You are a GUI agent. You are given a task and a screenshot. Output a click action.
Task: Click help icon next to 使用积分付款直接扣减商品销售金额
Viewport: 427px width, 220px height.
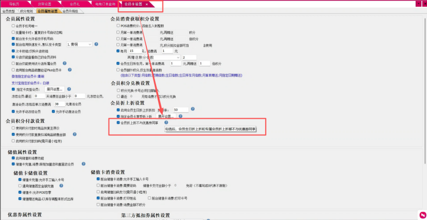74,134
